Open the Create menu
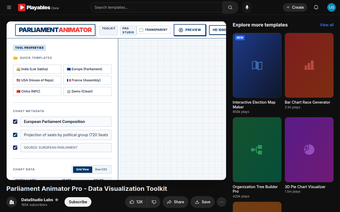Viewport: 340px width, 212px height. 295,7
